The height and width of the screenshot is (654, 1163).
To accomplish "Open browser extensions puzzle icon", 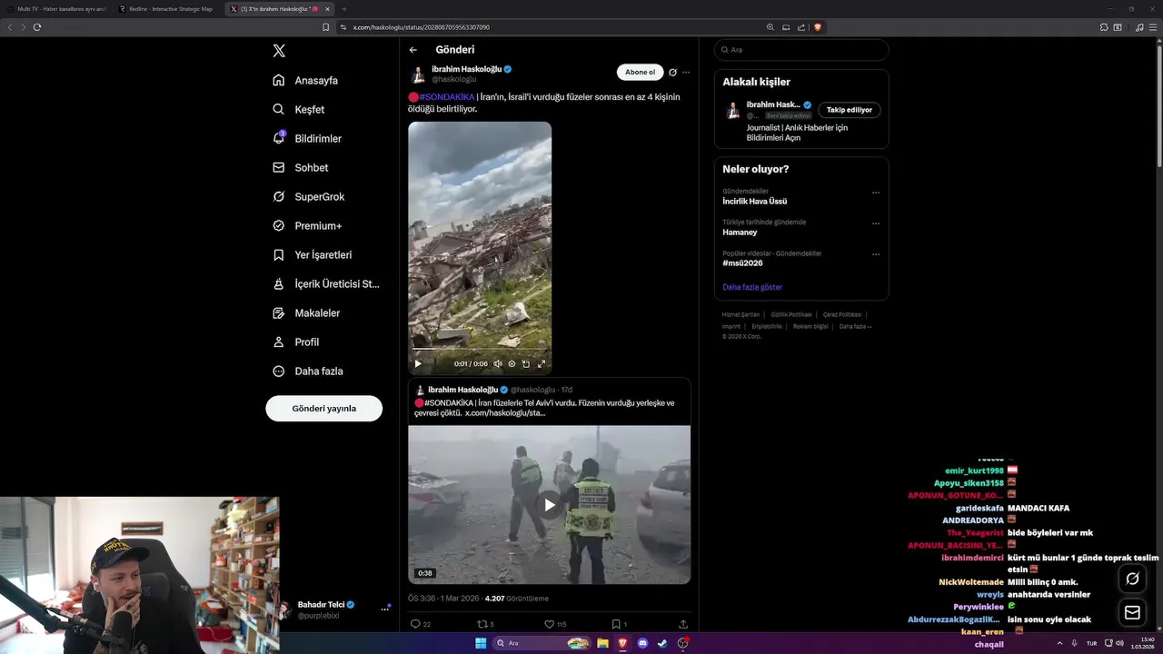I will click(1104, 27).
